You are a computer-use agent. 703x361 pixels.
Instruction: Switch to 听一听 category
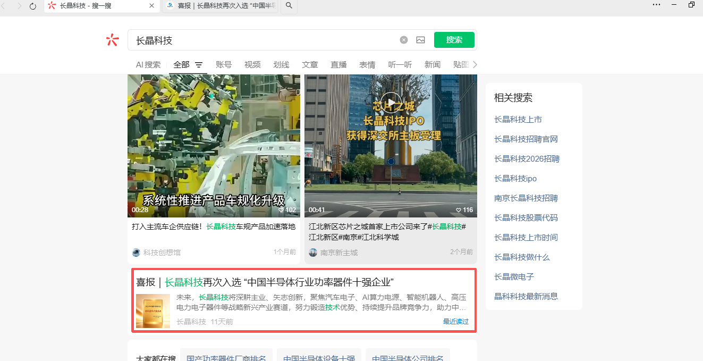coord(400,65)
